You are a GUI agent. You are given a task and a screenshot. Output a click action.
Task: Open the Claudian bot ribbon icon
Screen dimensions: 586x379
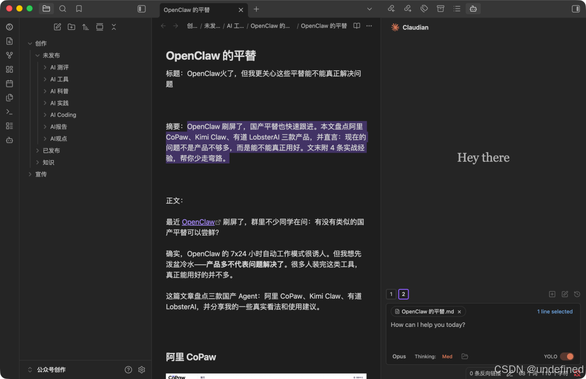10,140
